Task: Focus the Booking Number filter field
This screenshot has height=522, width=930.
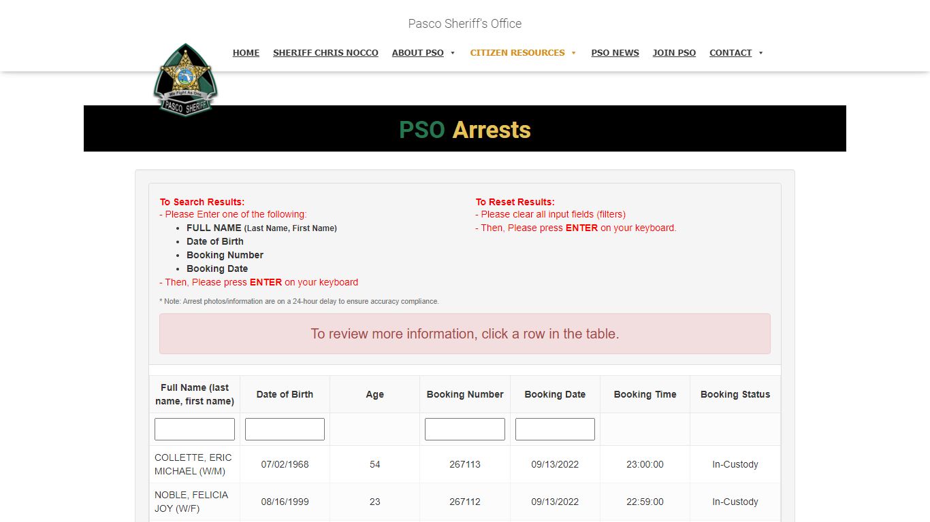Action: click(x=465, y=429)
